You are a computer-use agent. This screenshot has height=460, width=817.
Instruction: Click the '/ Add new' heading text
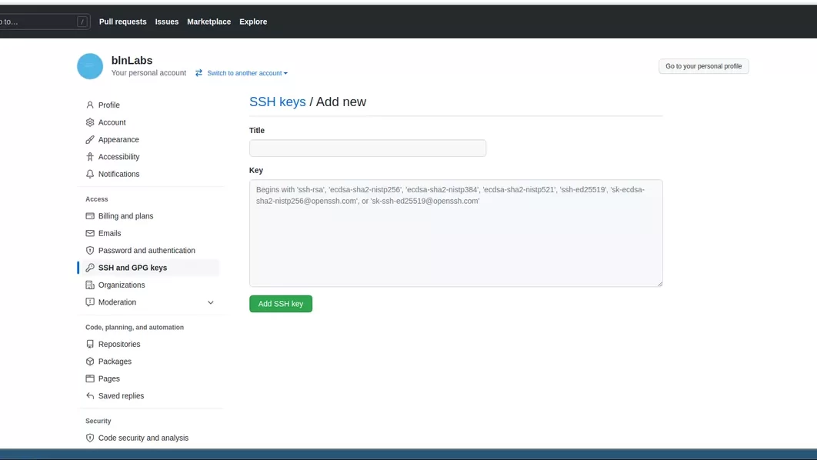coord(338,102)
